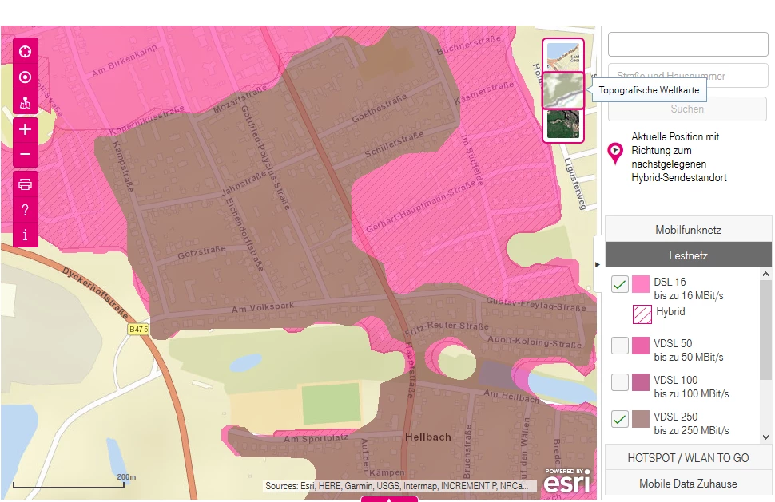Click the hybrid position pin icon in sidebar
Image resolution: width=775 pixels, height=502 pixels.
pyautogui.click(x=615, y=153)
